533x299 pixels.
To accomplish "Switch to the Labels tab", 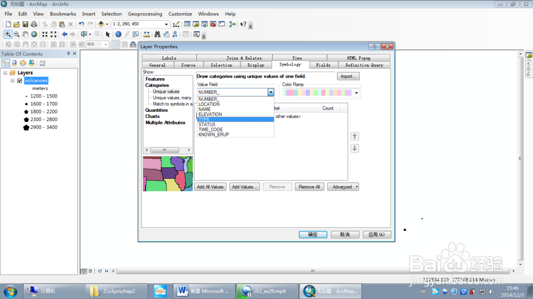I will 169,58.
